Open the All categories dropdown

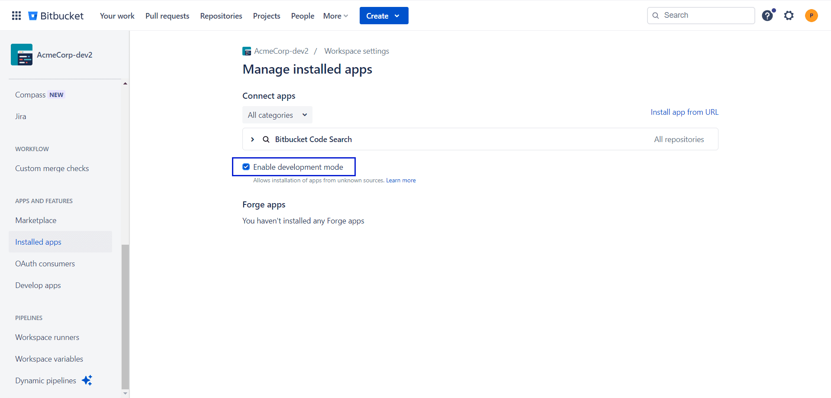[277, 115]
